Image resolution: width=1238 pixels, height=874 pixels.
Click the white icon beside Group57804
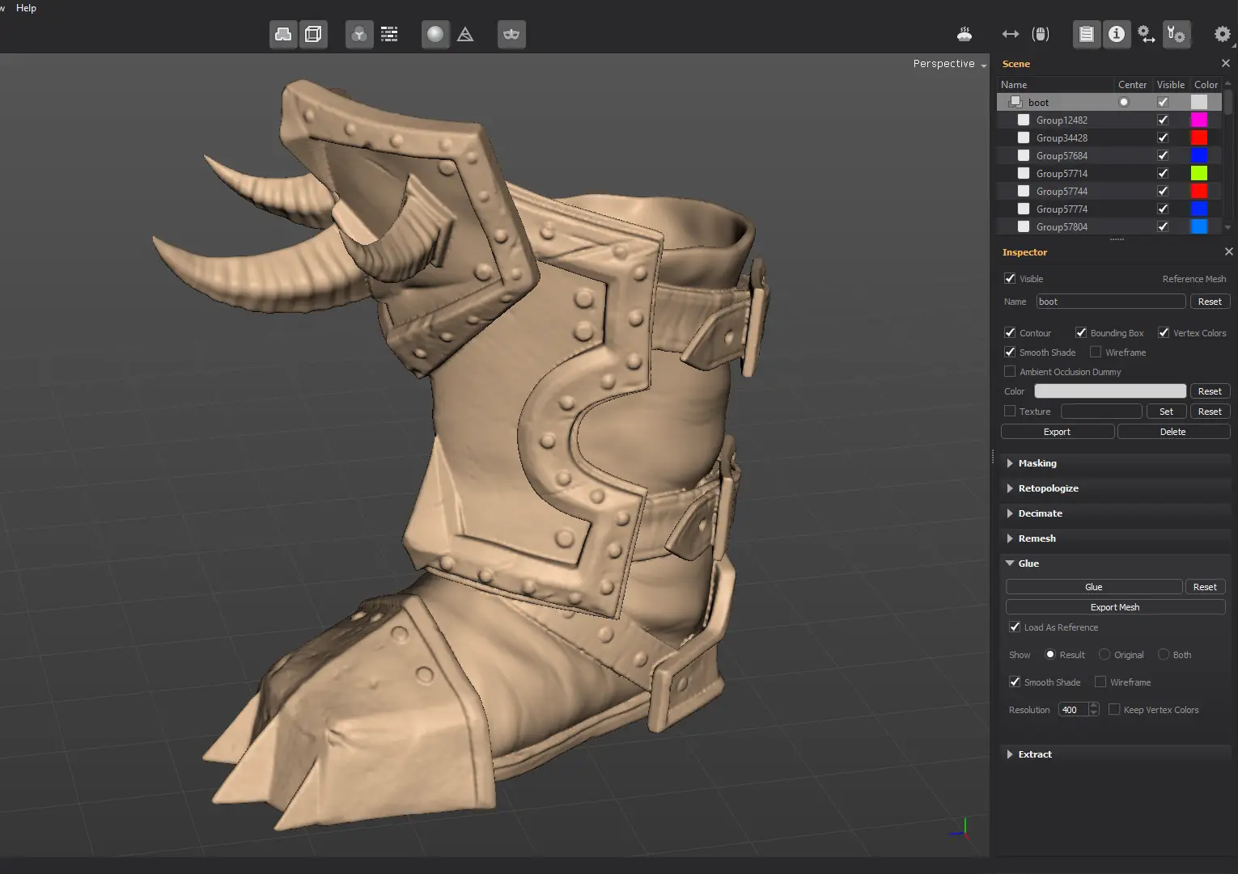(x=1024, y=226)
